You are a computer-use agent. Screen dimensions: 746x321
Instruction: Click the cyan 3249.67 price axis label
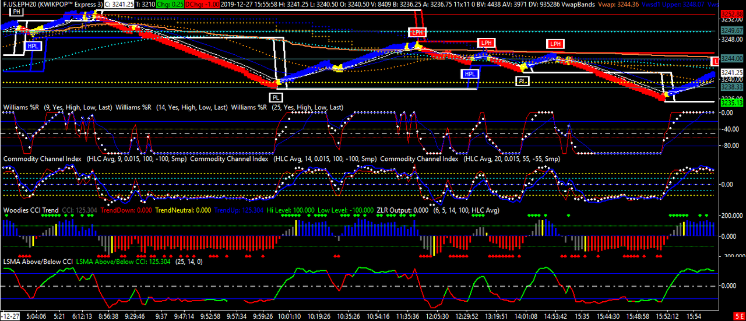tap(732, 30)
